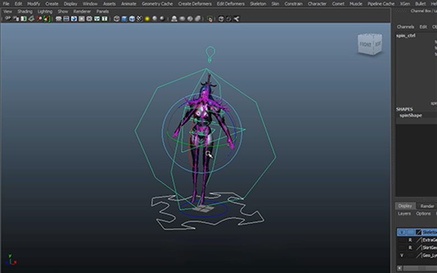Viewport: 437px width, 273px height.
Task: Click the color swatch of Geo layer
Action: point(419,255)
